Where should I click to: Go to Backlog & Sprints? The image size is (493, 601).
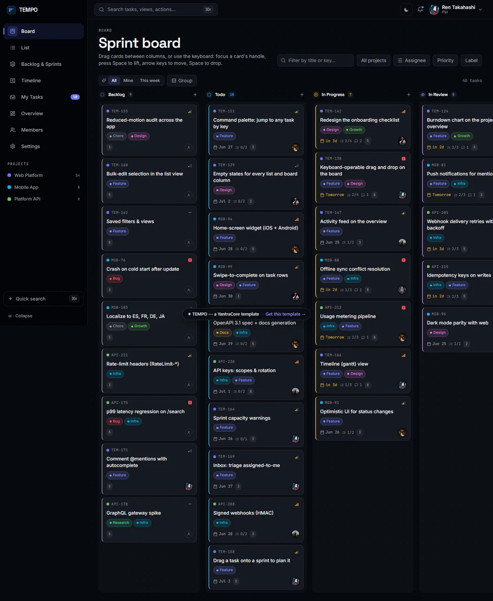[44, 64]
